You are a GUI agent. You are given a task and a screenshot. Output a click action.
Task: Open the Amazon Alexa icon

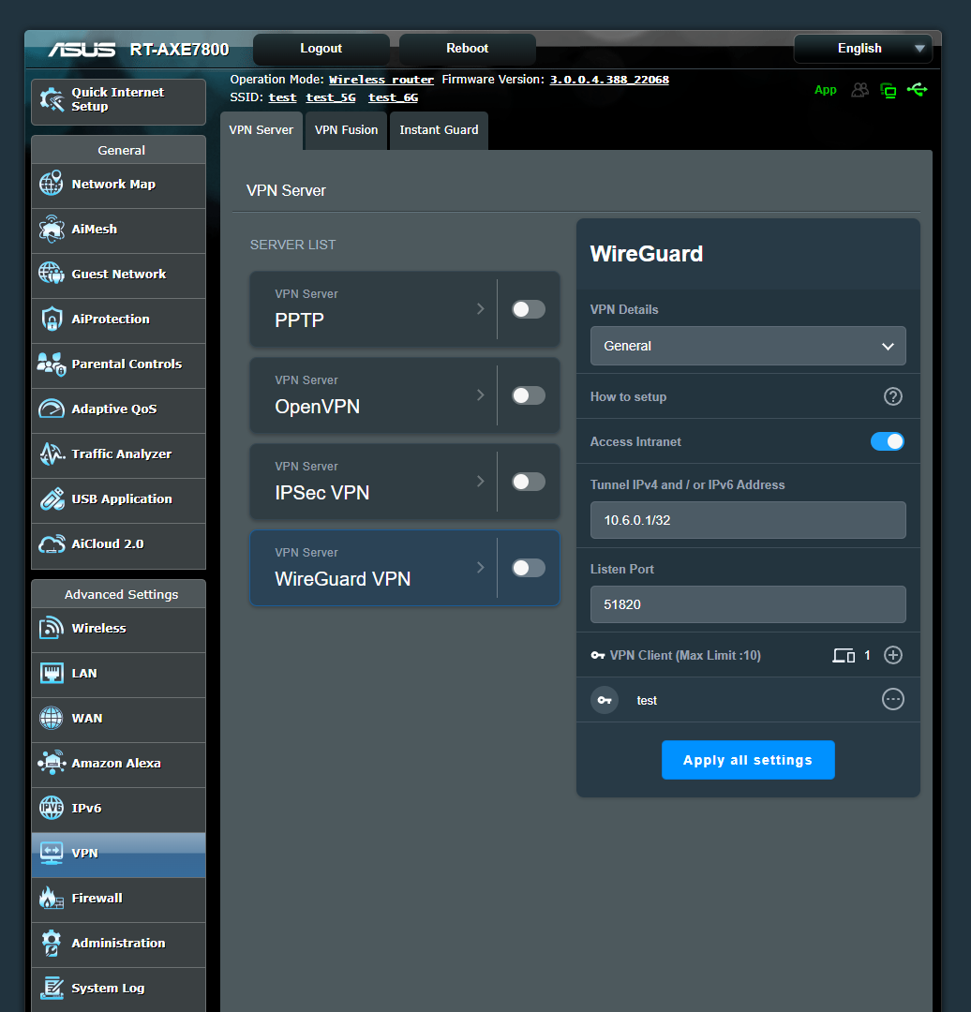click(x=52, y=763)
